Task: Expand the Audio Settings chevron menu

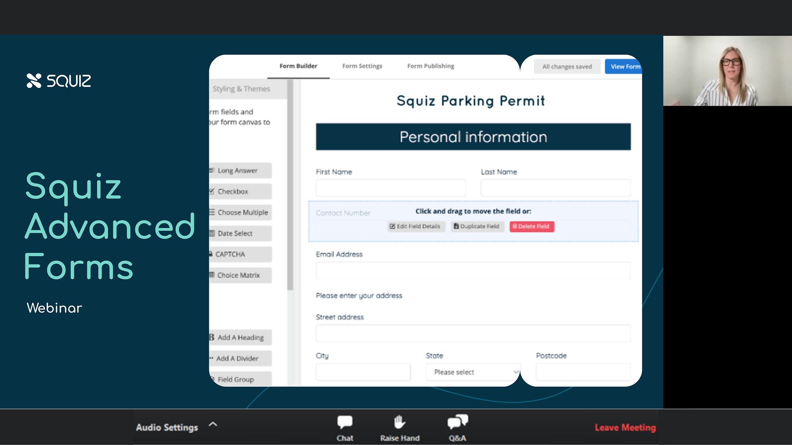Action: pyautogui.click(x=213, y=424)
